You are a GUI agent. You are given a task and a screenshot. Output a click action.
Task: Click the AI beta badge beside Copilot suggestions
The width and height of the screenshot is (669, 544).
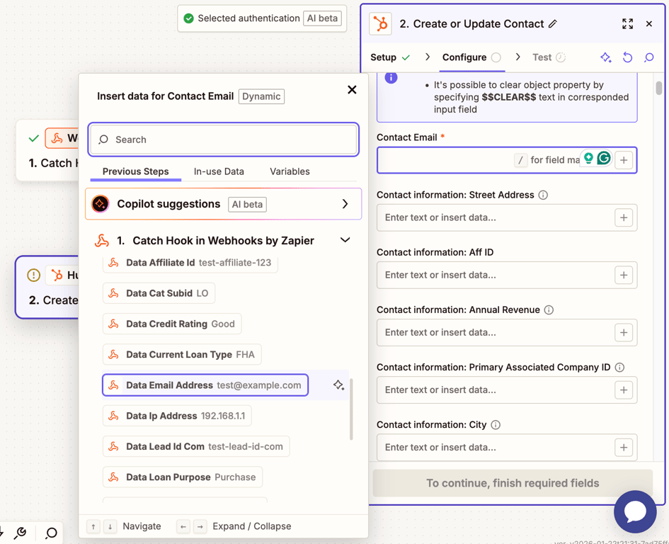[x=247, y=205]
